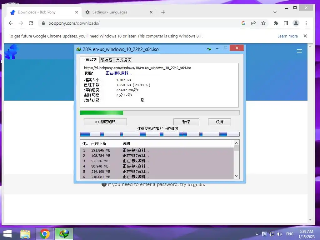Screen dimensions: 320x240
Task: Open Chrome three-dot menu
Action: (306, 23)
